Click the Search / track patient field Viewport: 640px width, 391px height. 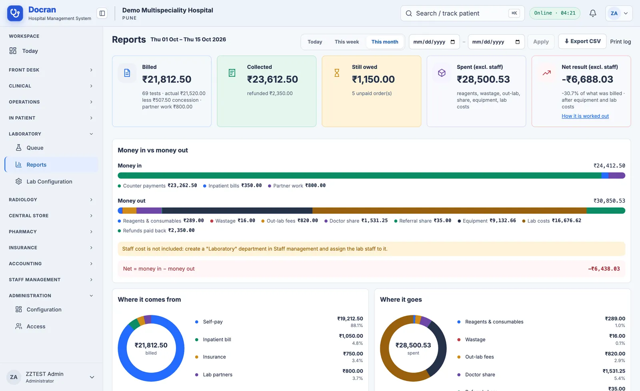[x=462, y=13]
